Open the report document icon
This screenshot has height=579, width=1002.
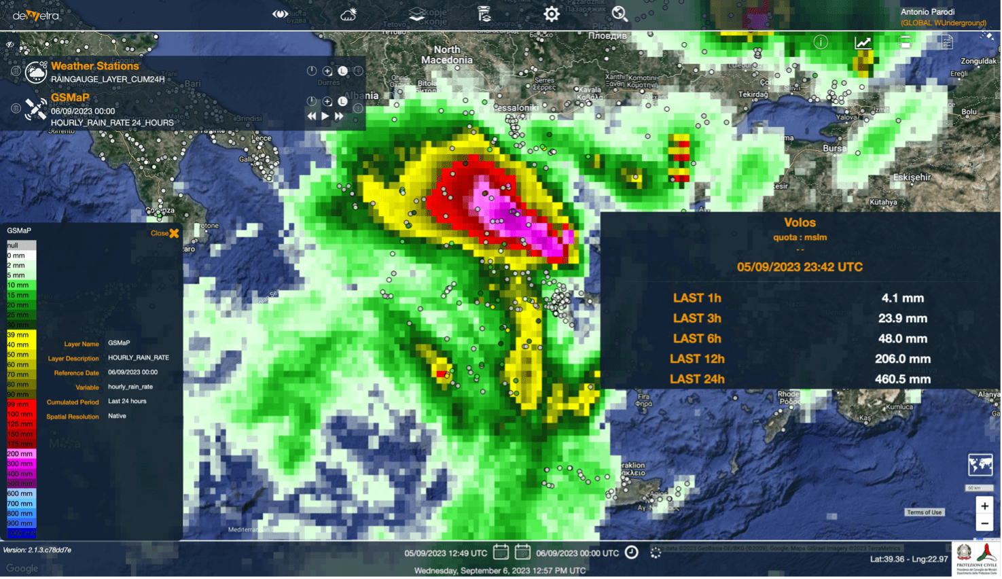[947, 42]
